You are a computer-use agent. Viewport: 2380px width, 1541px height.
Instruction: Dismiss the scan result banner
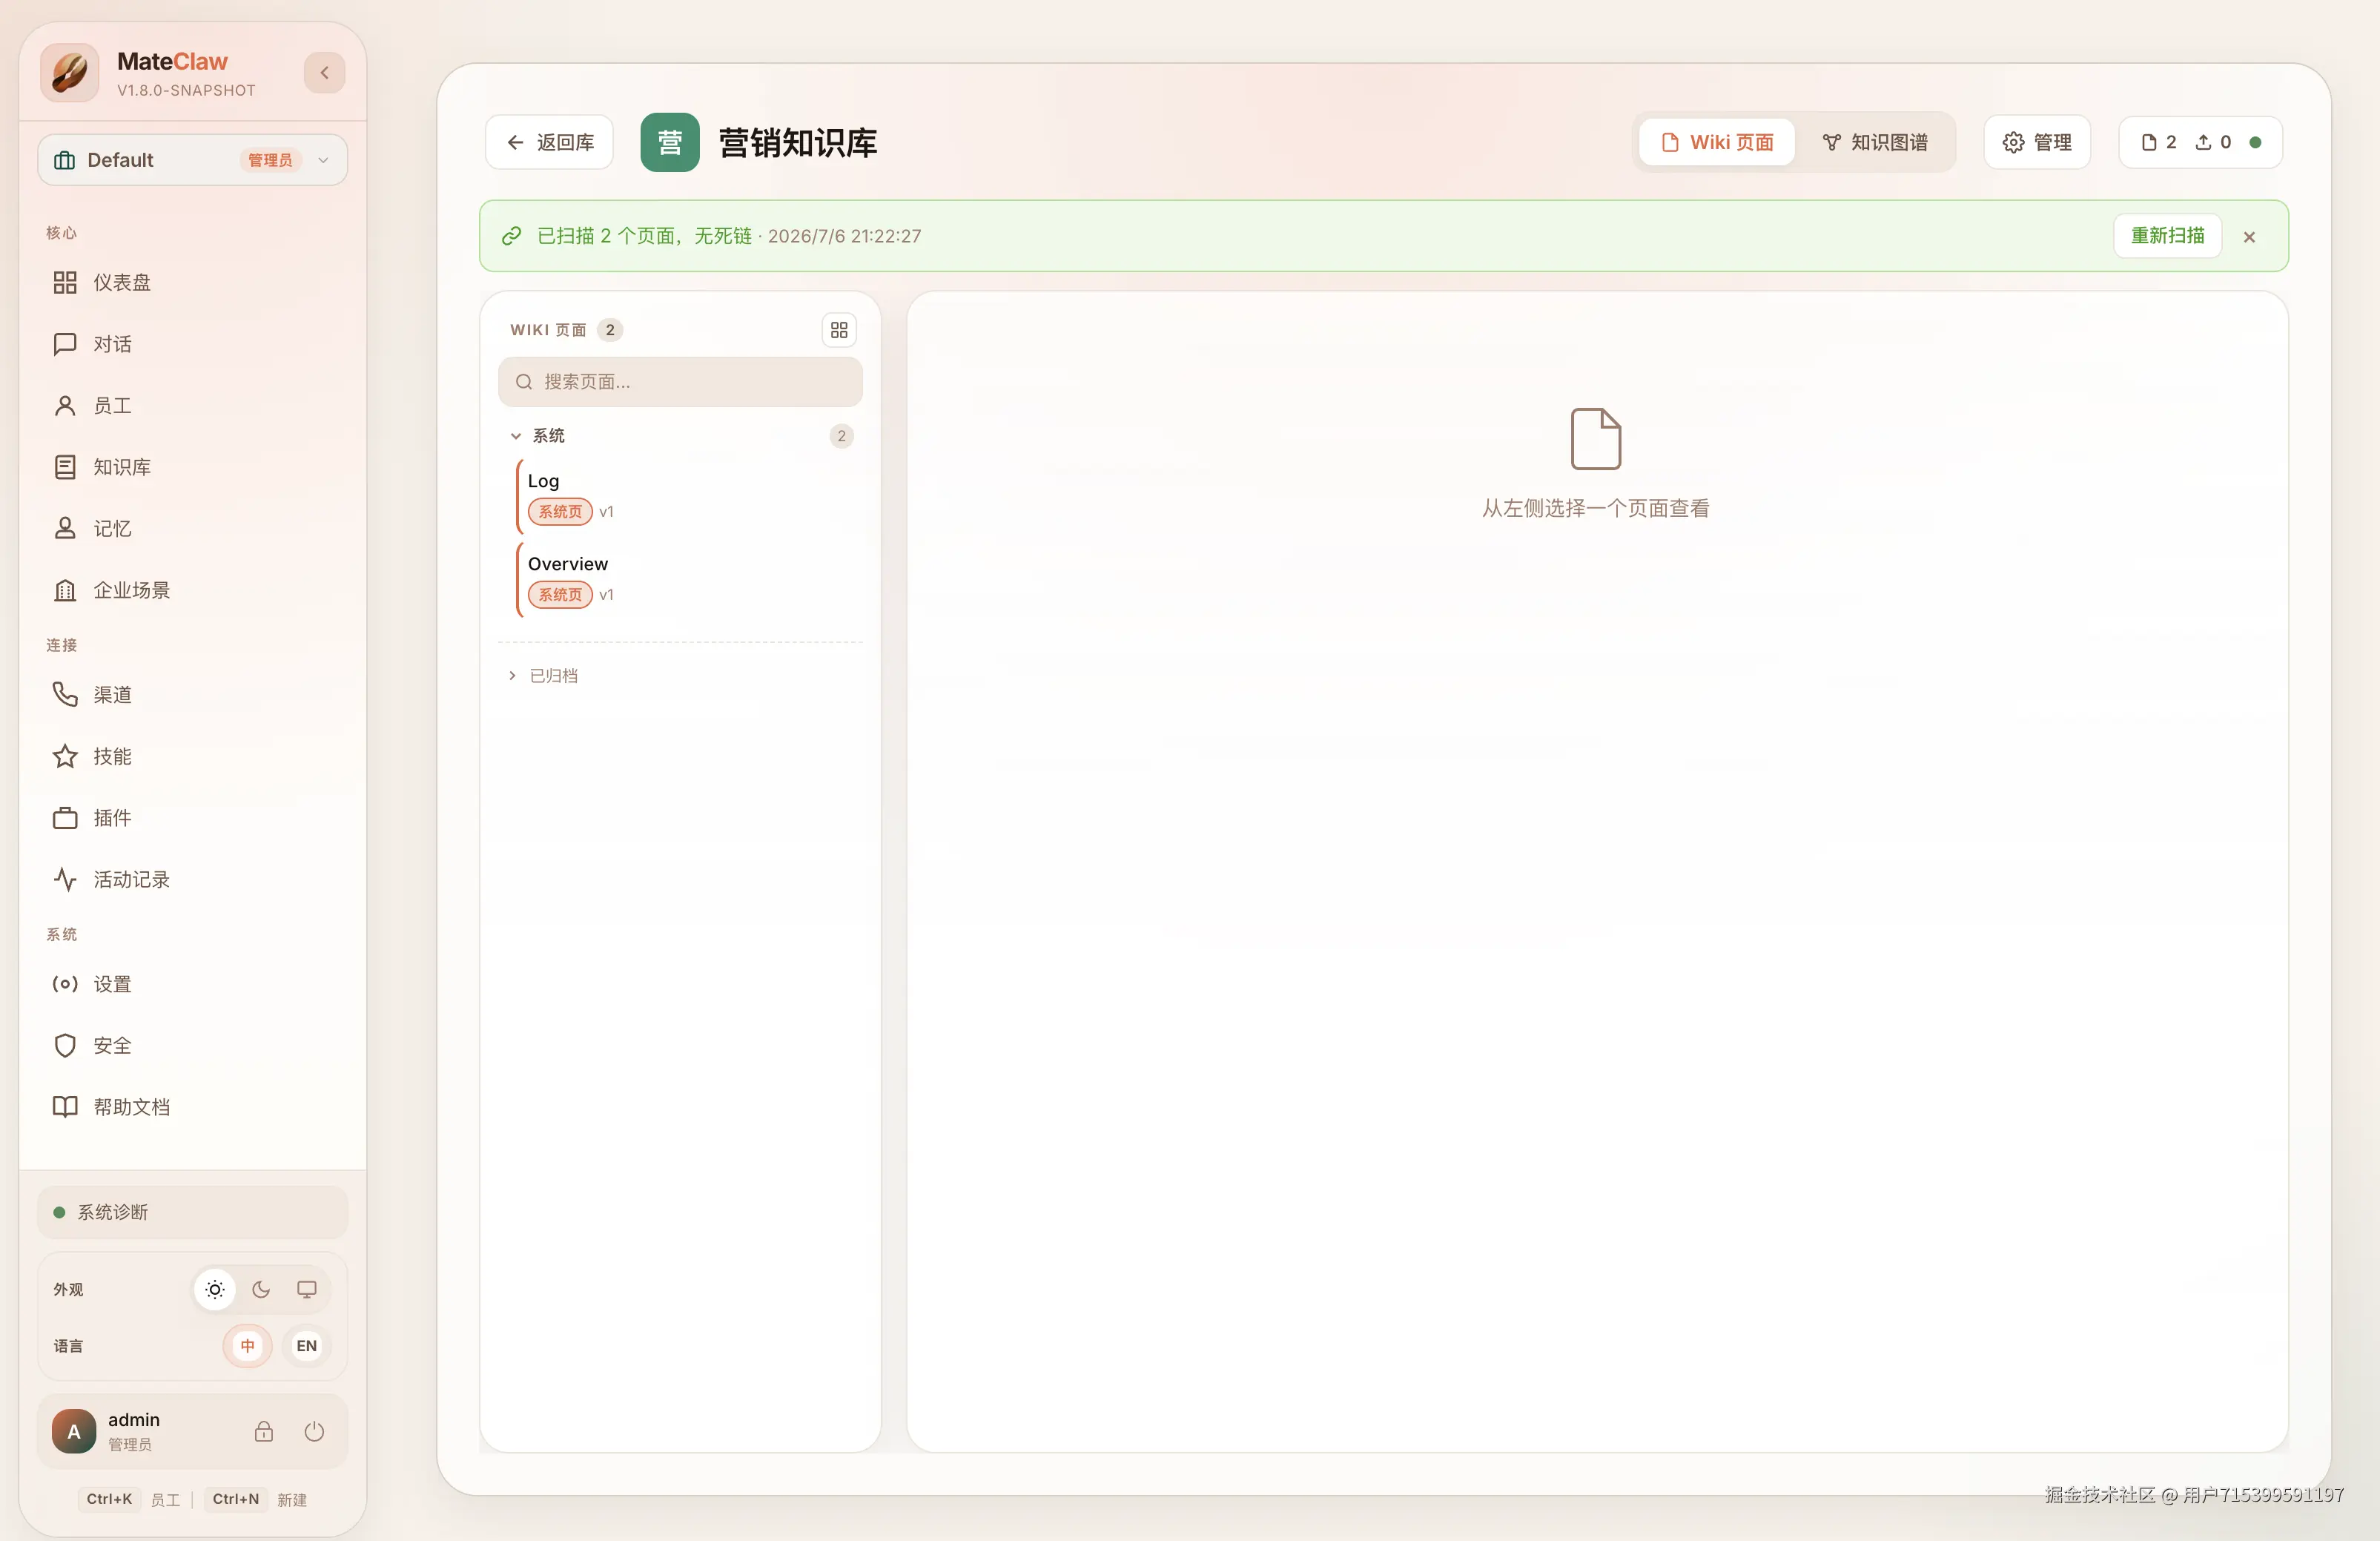2249,237
